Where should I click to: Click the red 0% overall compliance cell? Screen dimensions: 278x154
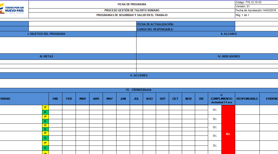pos(228,129)
